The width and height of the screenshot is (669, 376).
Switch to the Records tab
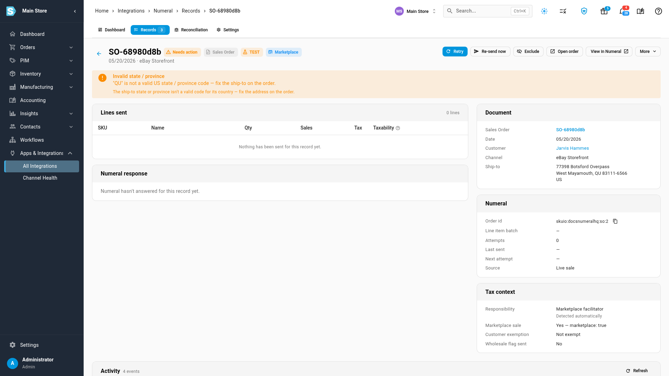point(150,30)
